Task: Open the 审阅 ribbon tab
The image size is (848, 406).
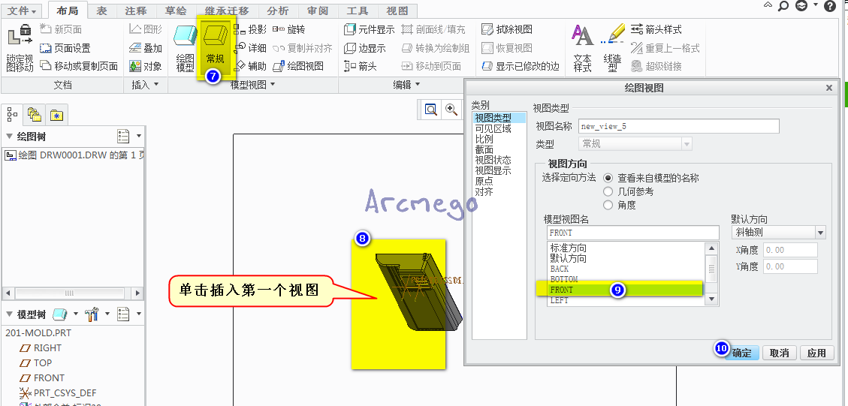Action: 318,11
